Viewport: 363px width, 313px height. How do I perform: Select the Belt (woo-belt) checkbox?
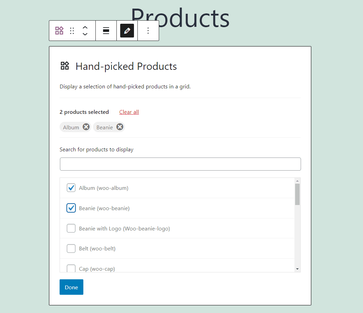click(71, 248)
